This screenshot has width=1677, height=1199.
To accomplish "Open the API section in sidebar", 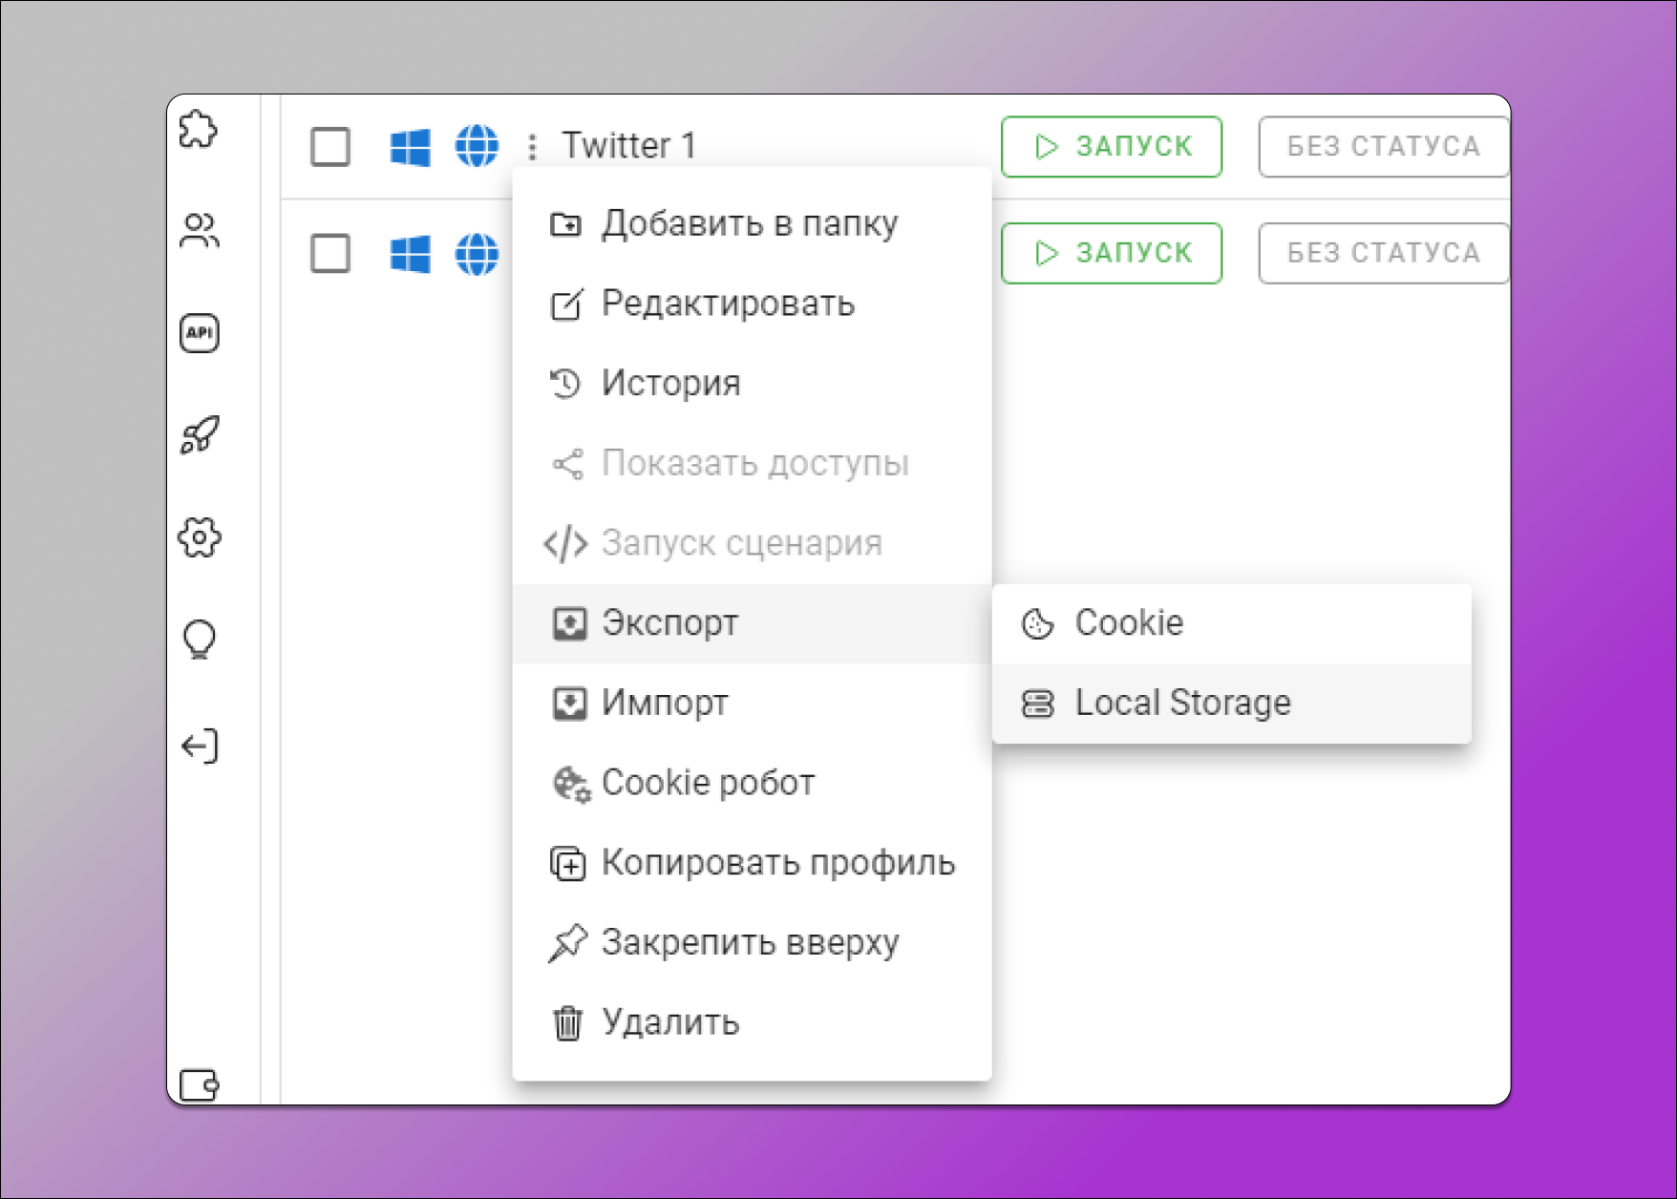I will [198, 333].
